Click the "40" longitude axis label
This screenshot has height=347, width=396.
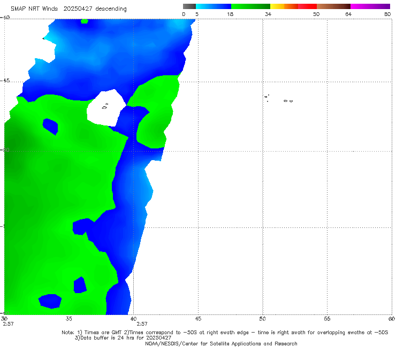[x=133, y=319]
